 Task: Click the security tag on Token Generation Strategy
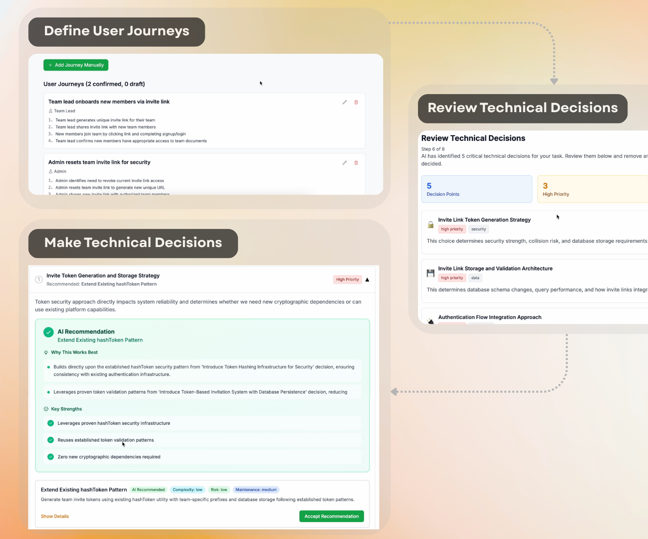click(478, 229)
